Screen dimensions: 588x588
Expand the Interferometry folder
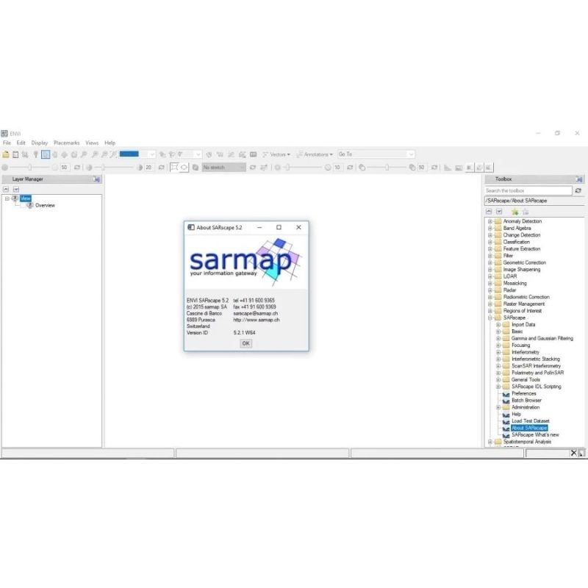(498, 352)
